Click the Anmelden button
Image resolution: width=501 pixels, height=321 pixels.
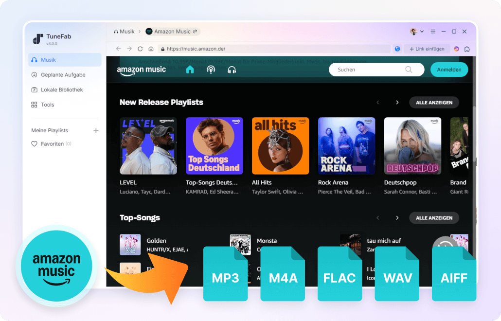click(449, 70)
